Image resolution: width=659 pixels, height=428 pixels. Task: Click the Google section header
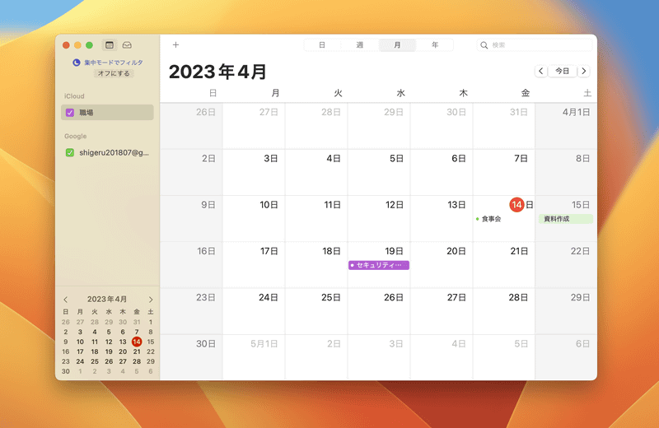click(x=76, y=136)
